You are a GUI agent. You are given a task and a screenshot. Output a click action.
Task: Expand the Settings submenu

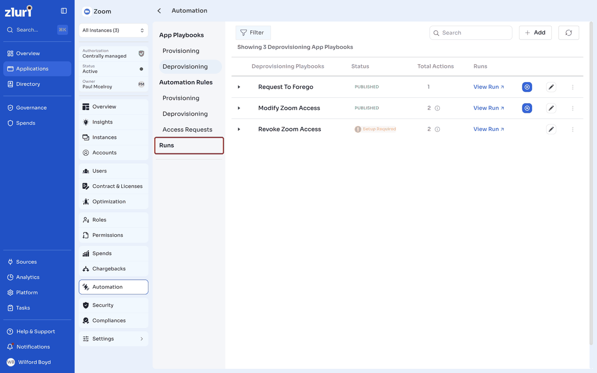[x=113, y=339]
